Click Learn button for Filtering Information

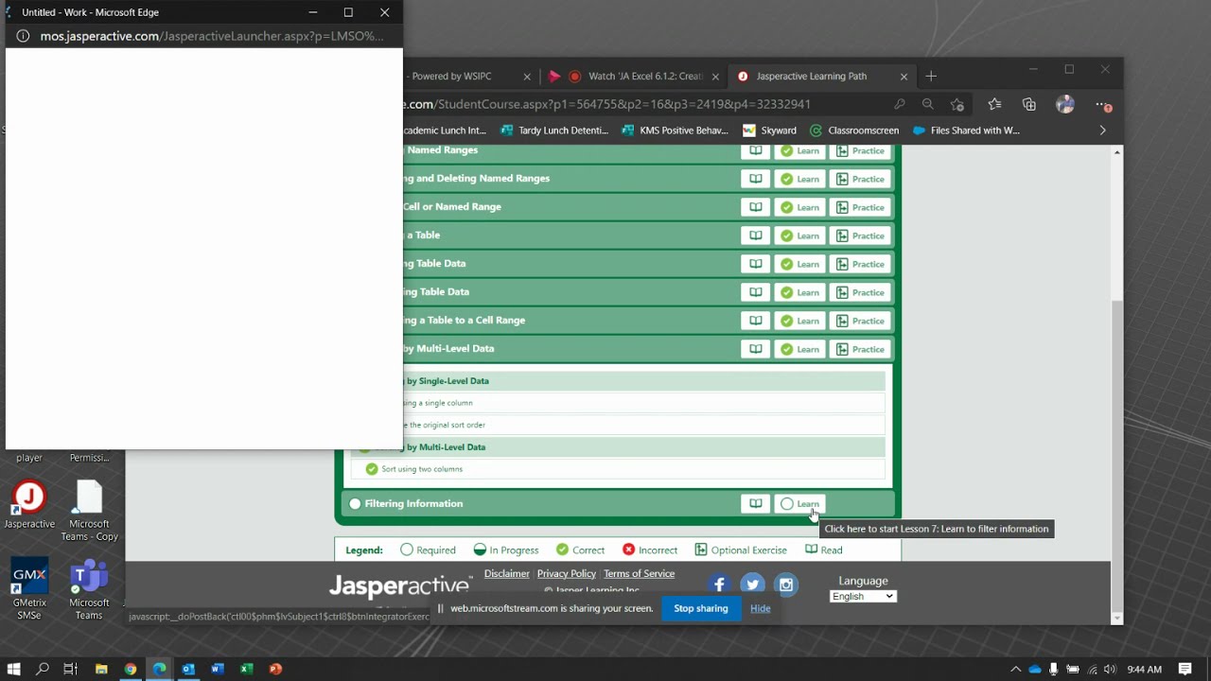click(x=799, y=504)
